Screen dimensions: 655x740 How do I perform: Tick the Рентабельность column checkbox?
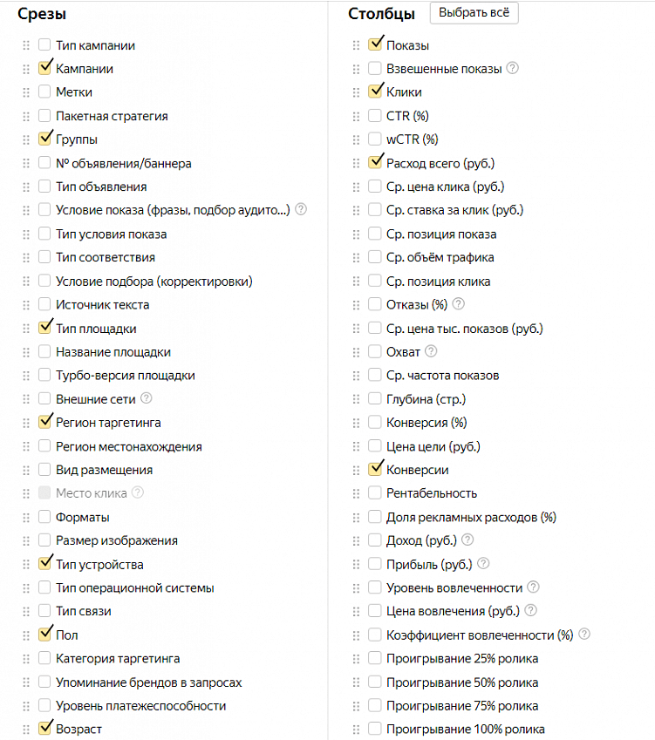point(374,493)
